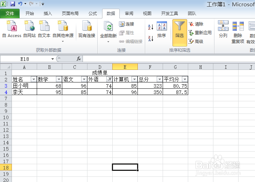Image resolution: width=255 pixels, height=182 pixels.
Task: Click the average cell 80.75
Action: tap(175, 86)
